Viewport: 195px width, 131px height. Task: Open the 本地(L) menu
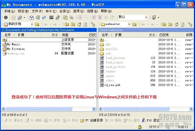click(x=10, y=11)
